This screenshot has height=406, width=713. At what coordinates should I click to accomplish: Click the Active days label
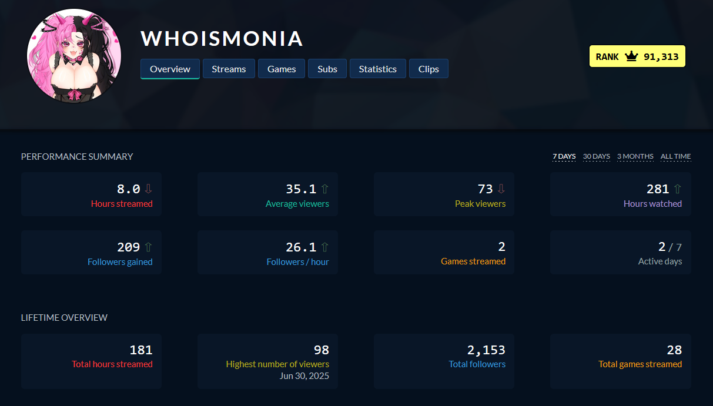660,261
